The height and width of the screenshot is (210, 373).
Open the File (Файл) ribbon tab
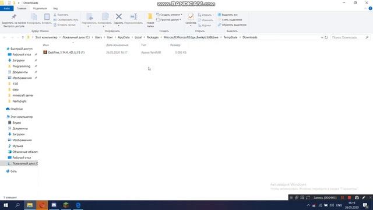tap(6, 8)
